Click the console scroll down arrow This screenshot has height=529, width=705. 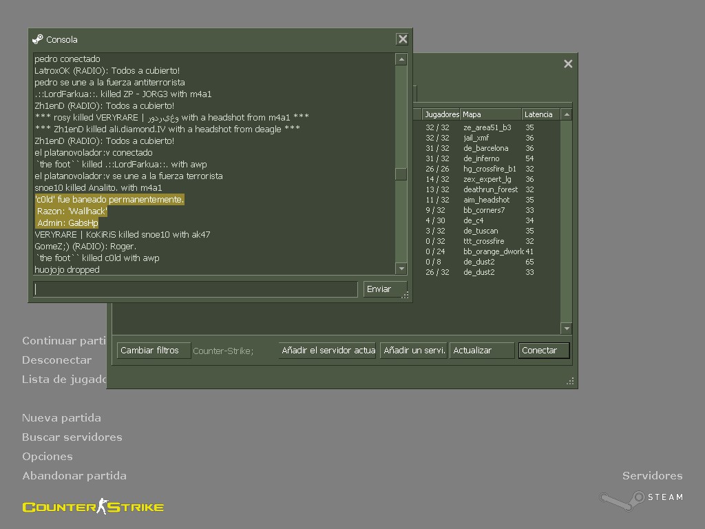coord(401,269)
